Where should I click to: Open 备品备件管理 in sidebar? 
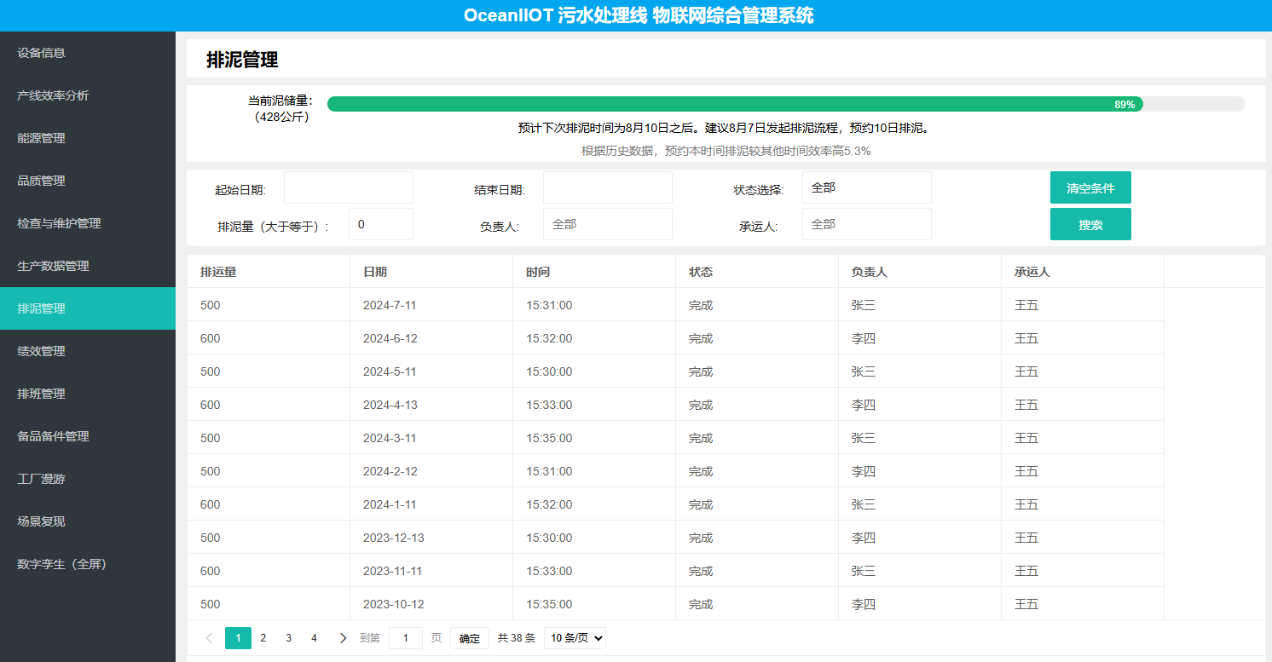88,436
